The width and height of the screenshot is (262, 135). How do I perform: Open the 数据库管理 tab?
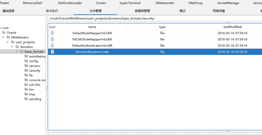142,11
